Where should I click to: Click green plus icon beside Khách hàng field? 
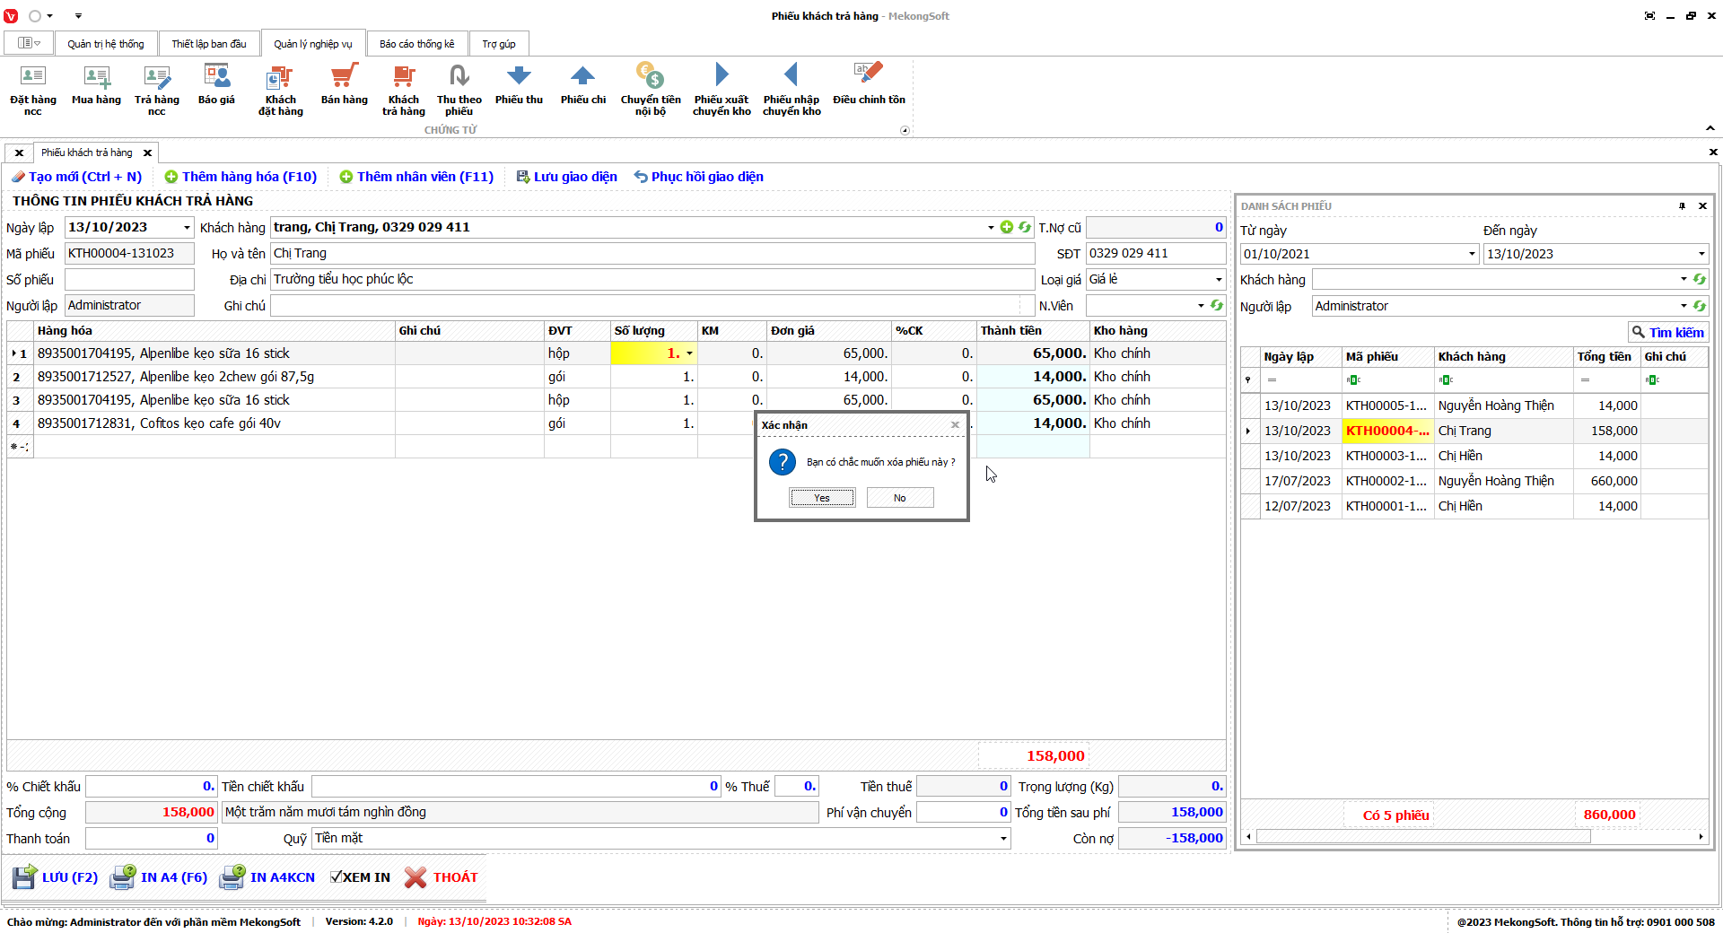1007,228
